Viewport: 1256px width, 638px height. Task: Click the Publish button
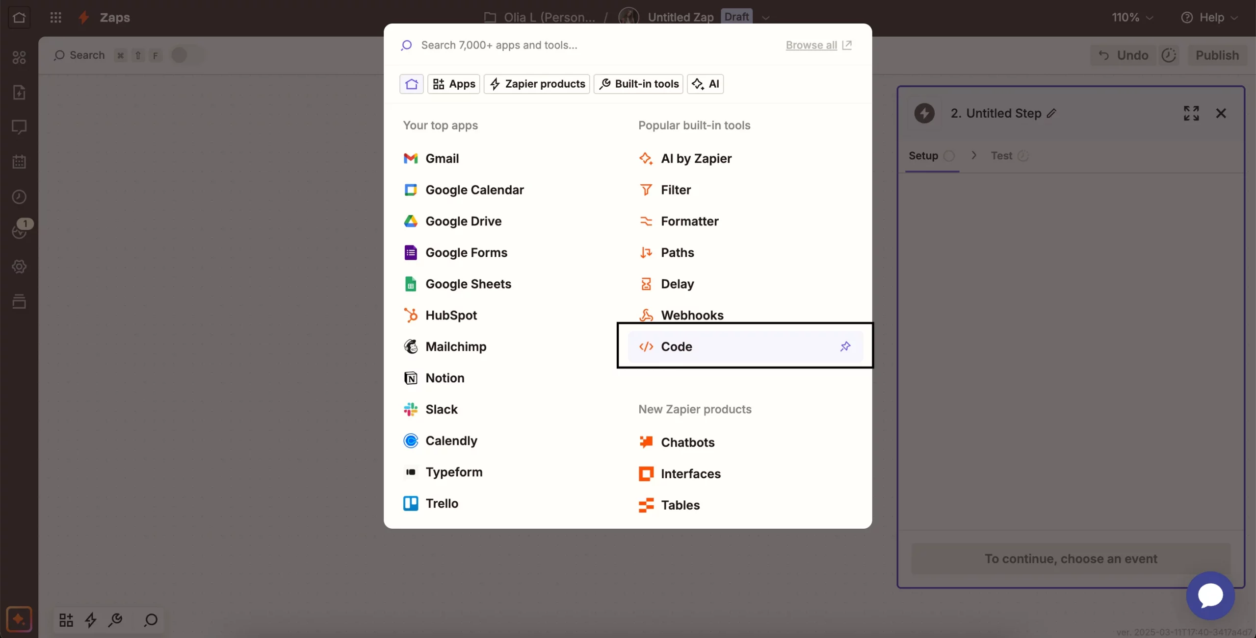coord(1217,55)
